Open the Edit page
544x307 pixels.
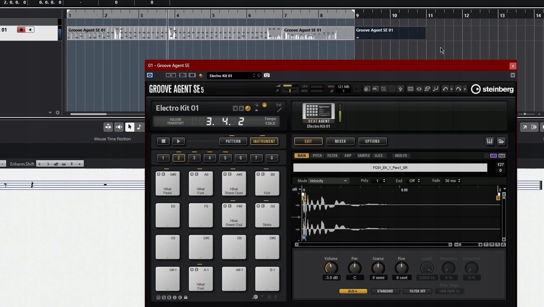(x=308, y=141)
